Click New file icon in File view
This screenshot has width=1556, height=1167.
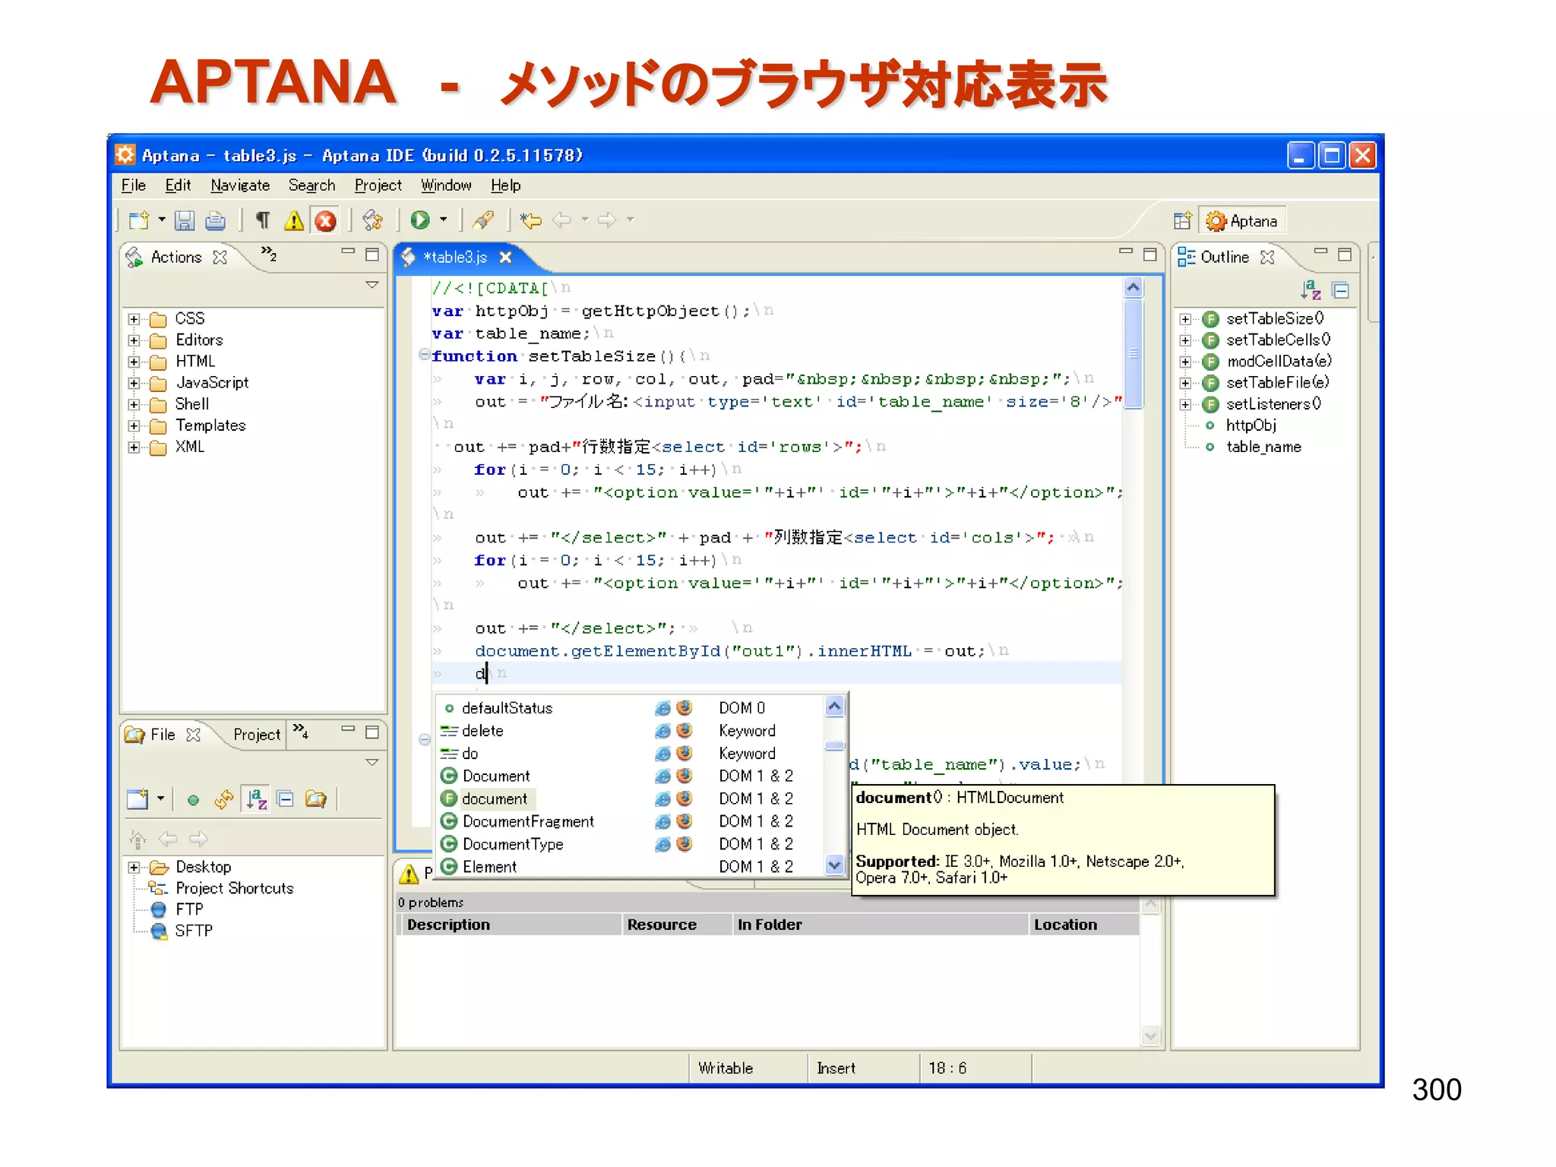(x=138, y=799)
